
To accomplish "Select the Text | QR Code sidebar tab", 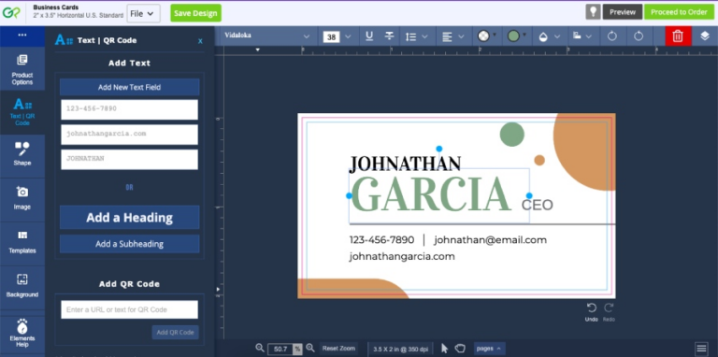I will 22,112.
